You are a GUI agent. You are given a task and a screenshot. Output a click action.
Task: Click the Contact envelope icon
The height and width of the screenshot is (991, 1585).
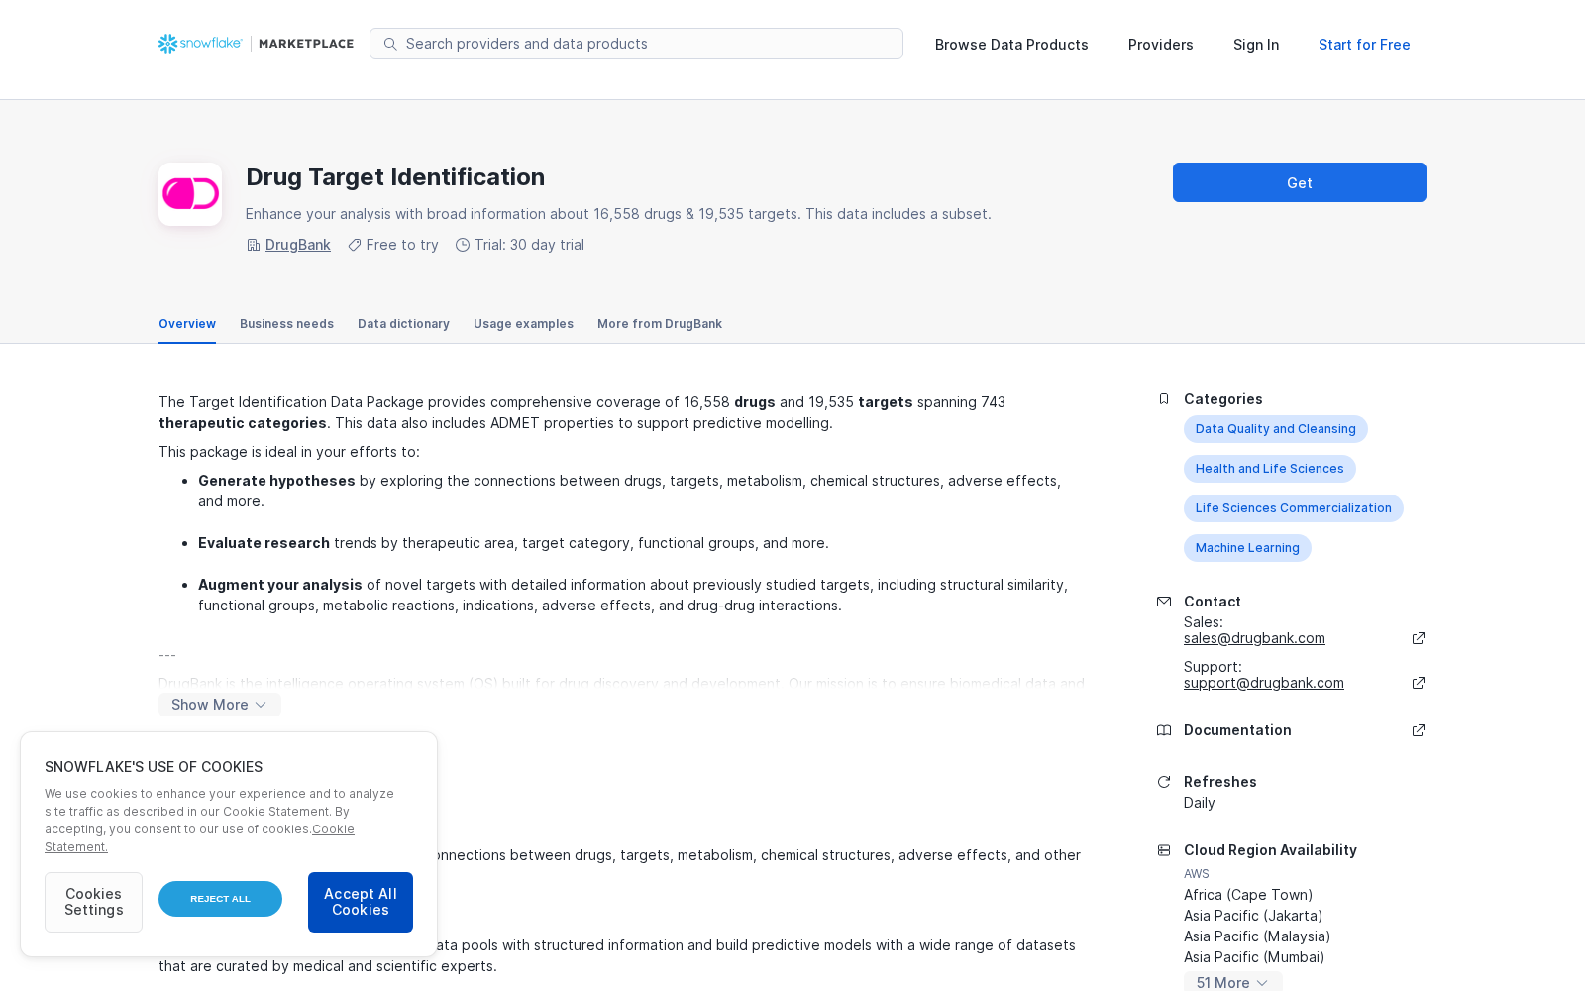click(1164, 602)
